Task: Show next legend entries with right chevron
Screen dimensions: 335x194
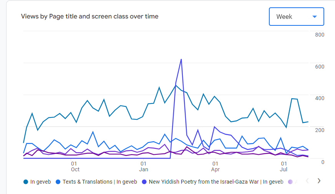Action: (x=319, y=181)
